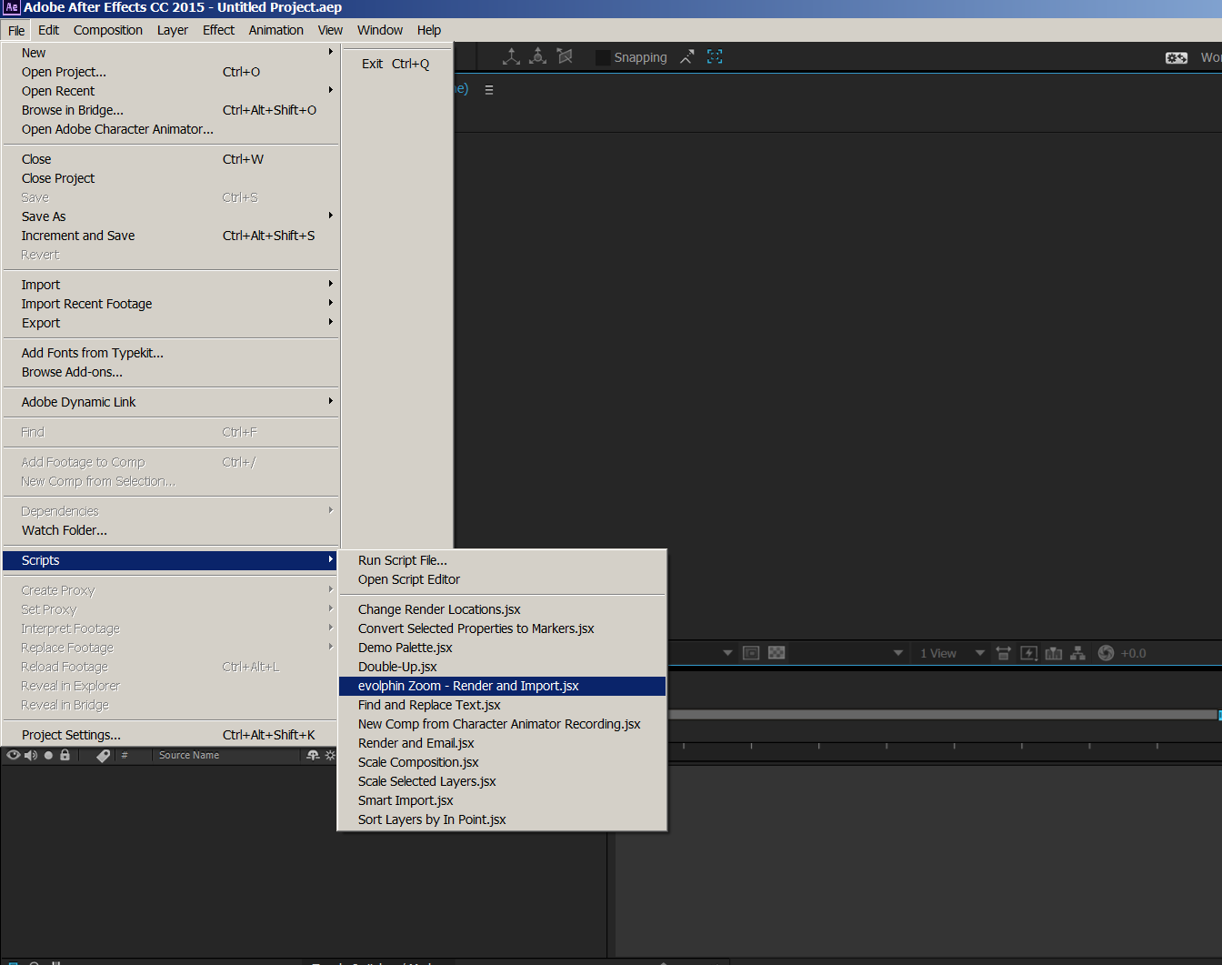
Task: Choose Run Script File...
Action: tap(502, 560)
